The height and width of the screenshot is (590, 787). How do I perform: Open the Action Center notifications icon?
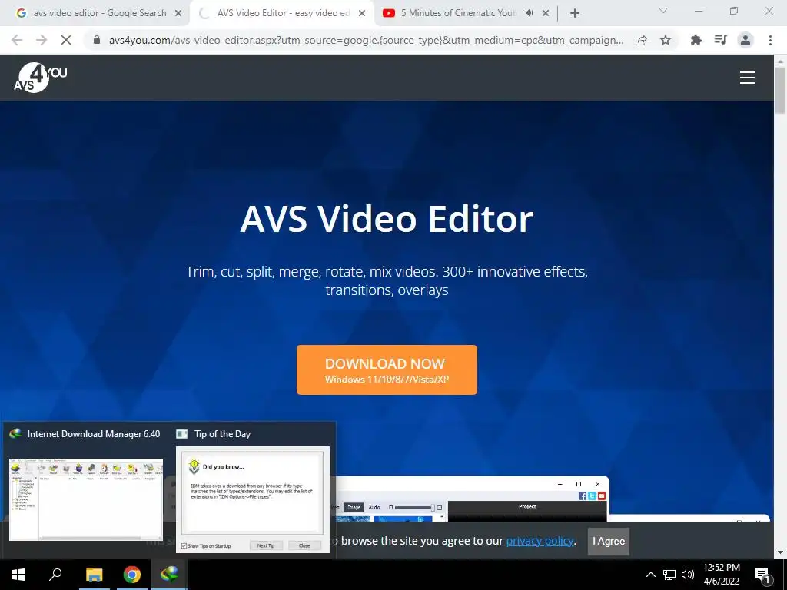762,575
